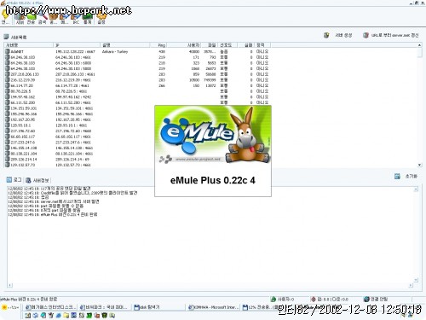Viewport: 426px width, 320px height.
Task: Click the up/down speed icon in the status bar
Action: (x=314, y=299)
